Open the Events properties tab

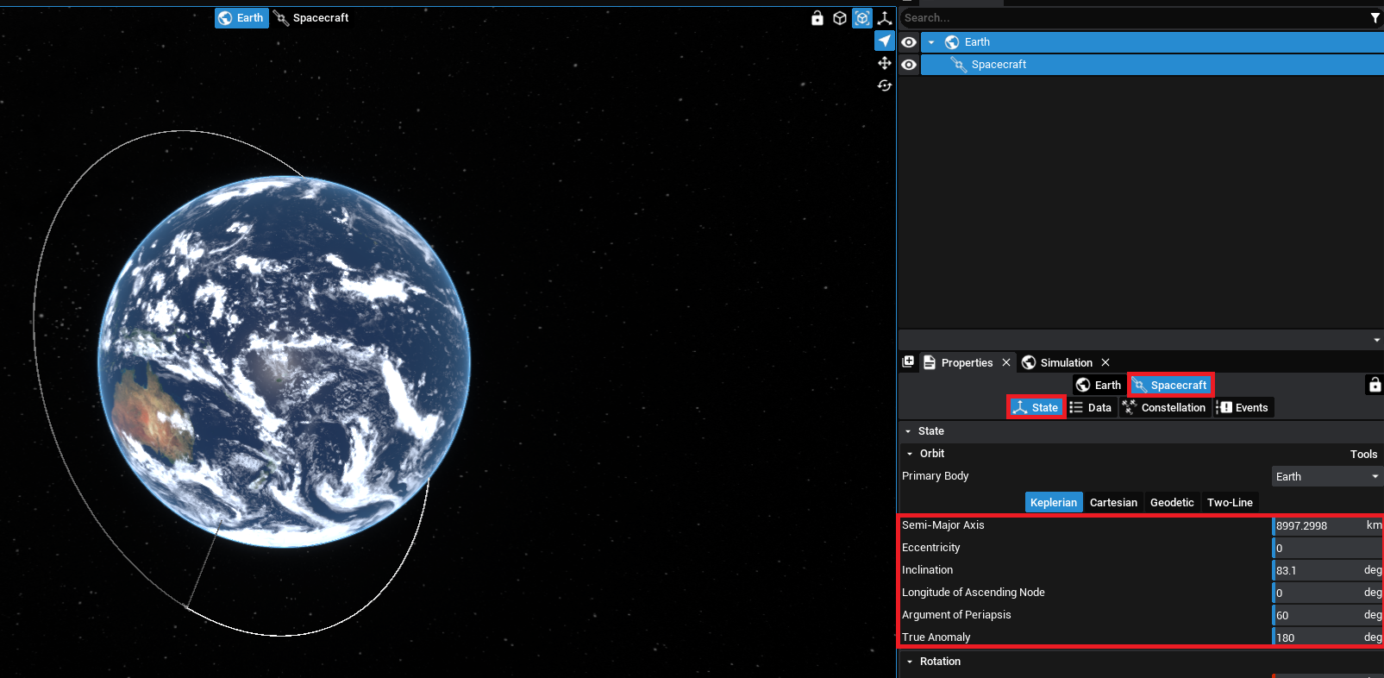(1243, 408)
